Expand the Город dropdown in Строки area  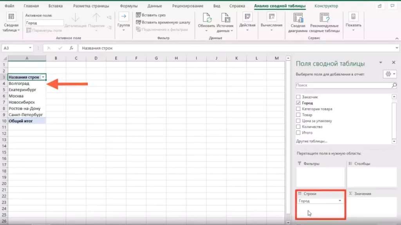pyautogui.click(x=340, y=201)
